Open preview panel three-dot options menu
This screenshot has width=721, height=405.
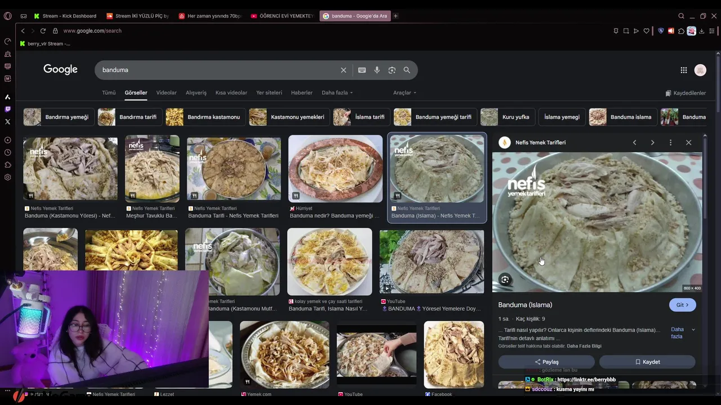point(670,142)
